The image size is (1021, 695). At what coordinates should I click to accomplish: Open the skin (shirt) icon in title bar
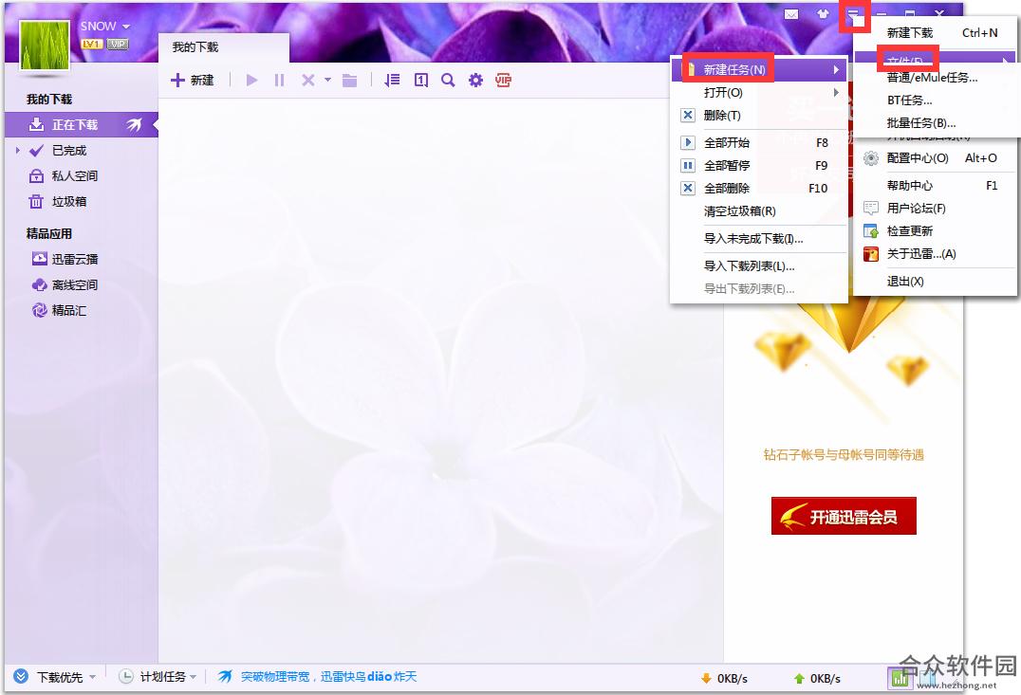pos(823,14)
